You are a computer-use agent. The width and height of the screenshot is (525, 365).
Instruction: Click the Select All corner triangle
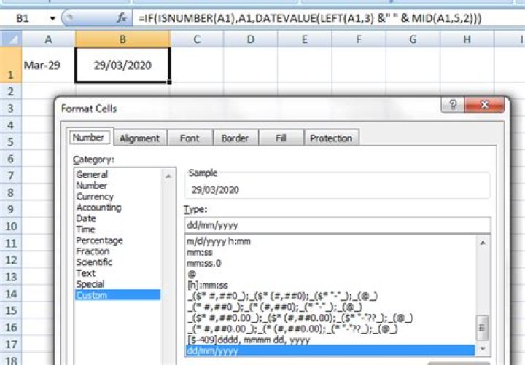11,39
